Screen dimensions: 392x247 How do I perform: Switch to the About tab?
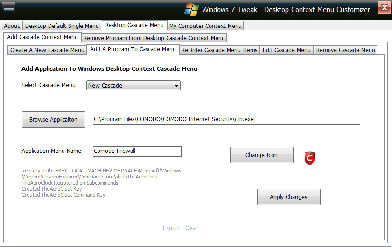pyautogui.click(x=12, y=26)
